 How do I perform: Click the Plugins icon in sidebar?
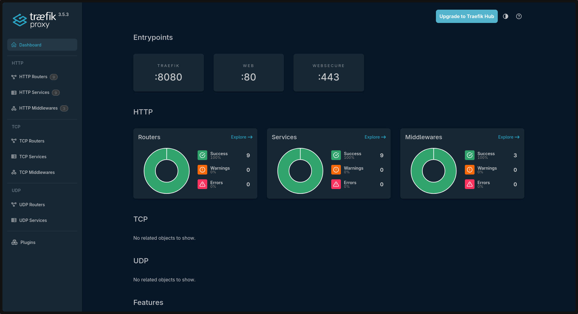(x=14, y=242)
